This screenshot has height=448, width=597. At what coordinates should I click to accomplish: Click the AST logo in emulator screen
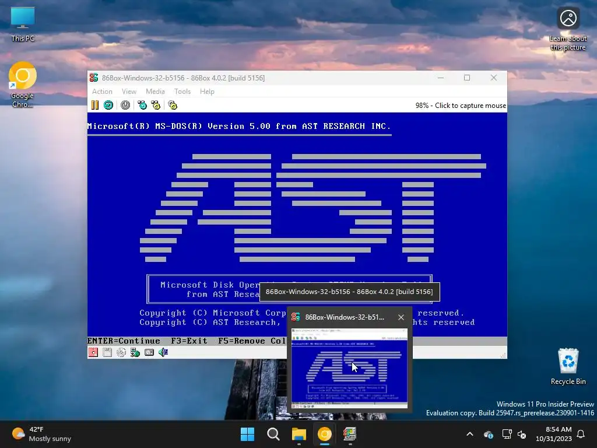click(313, 208)
